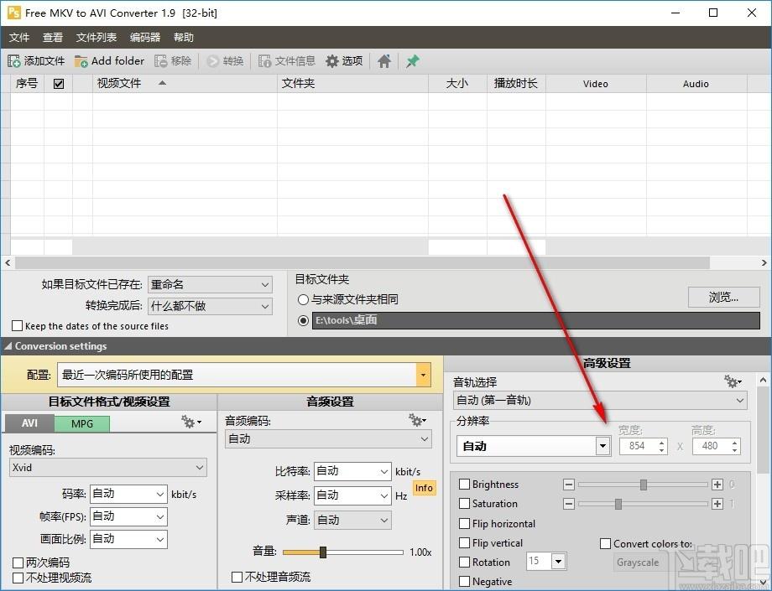Open 声道 dropdown
The height and width of the screenshot is (591, 772).
pyautogui.click(x=352, y=521)
